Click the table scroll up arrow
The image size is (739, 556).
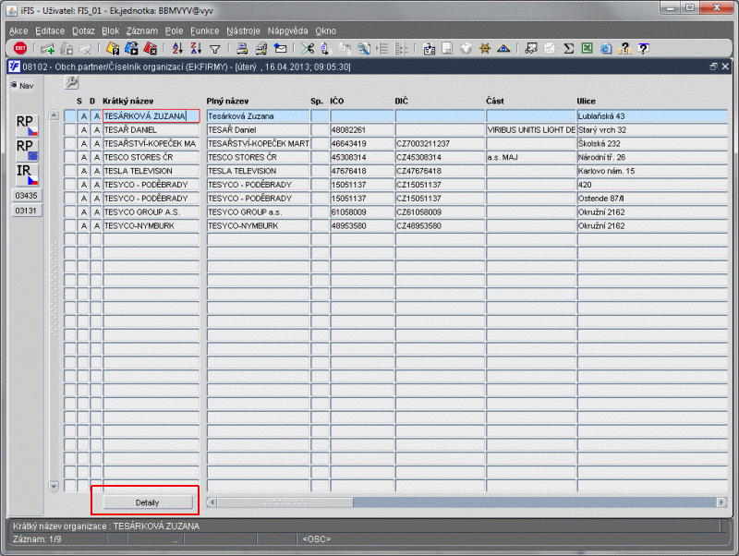click(x=54, y=115)
